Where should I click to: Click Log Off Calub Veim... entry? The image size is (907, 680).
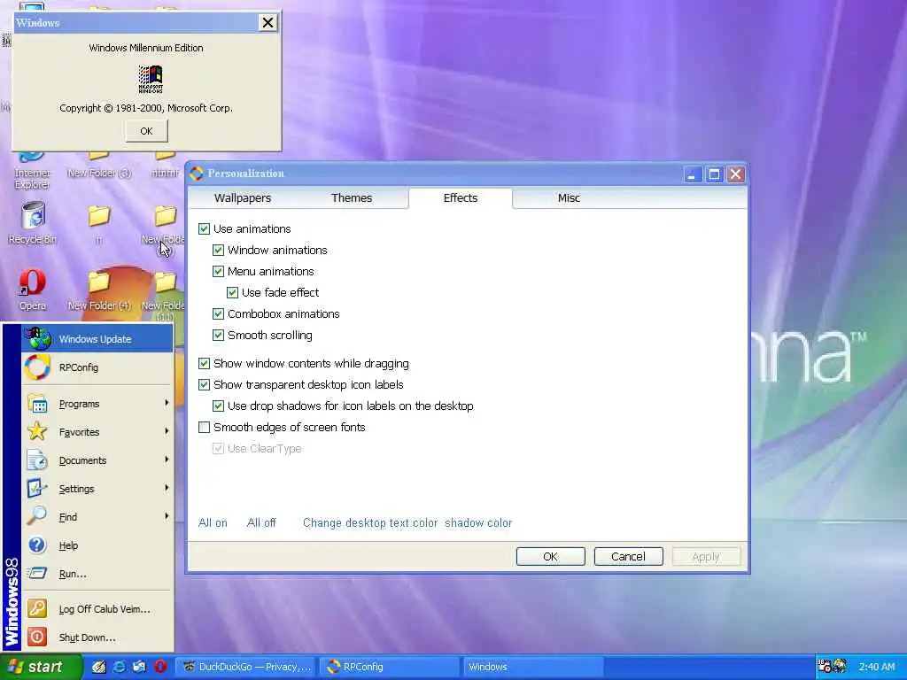[97, 609]
